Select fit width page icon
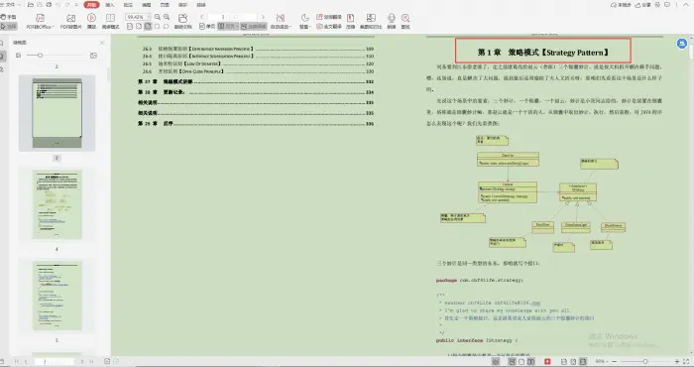 (139, 27)
